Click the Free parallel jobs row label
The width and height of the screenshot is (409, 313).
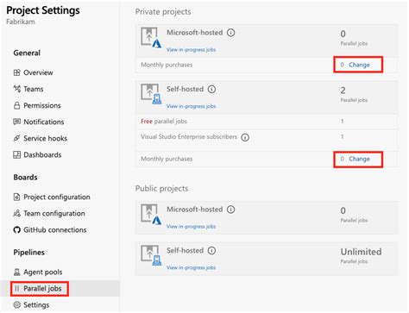tap(164, 122)
